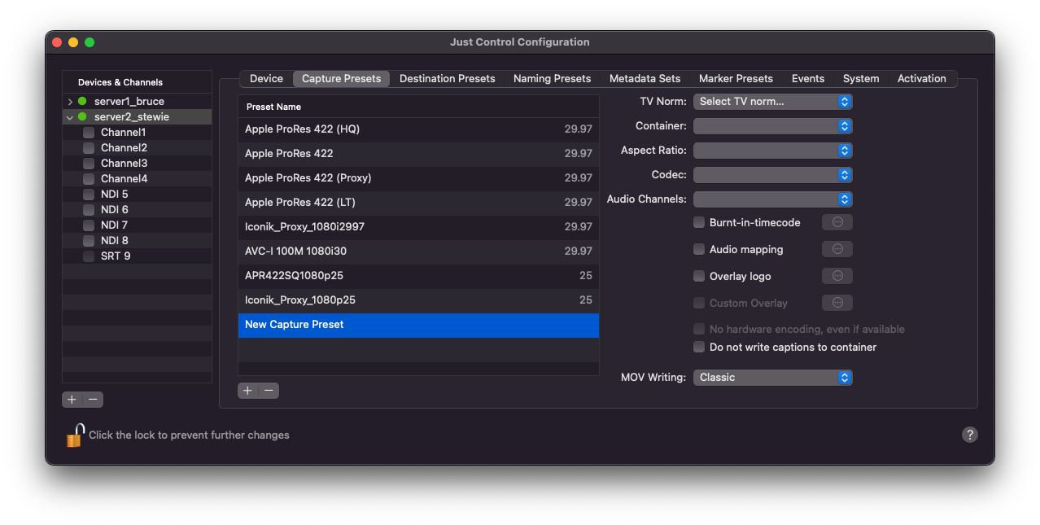Switch to the Device tab
1040x525 pixels.
(x=266, y=79)
